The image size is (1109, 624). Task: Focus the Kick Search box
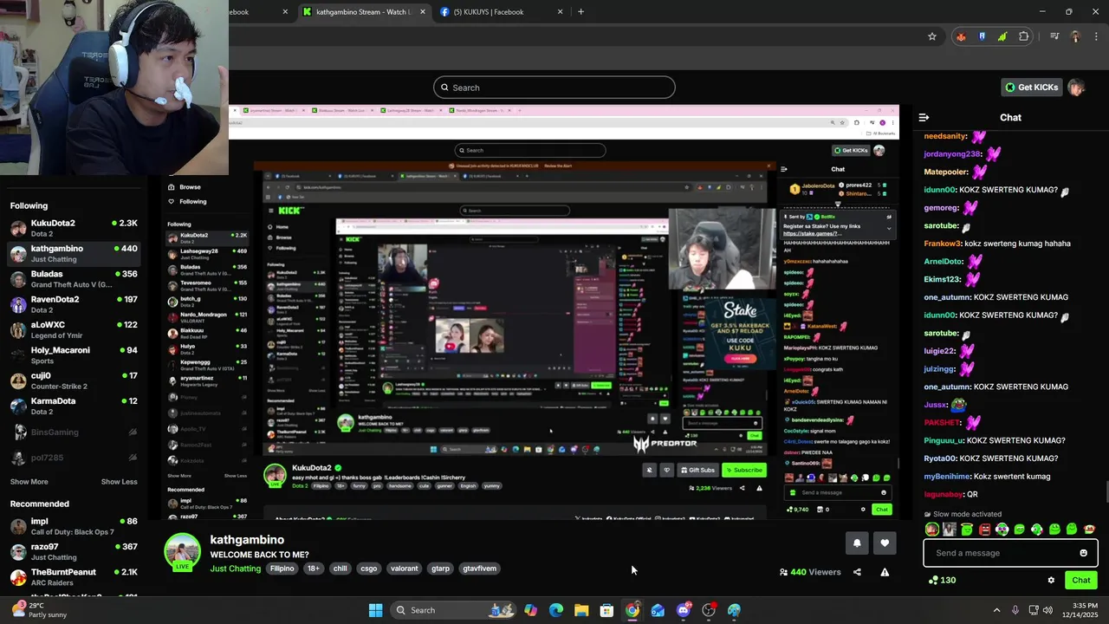[554, 88]
